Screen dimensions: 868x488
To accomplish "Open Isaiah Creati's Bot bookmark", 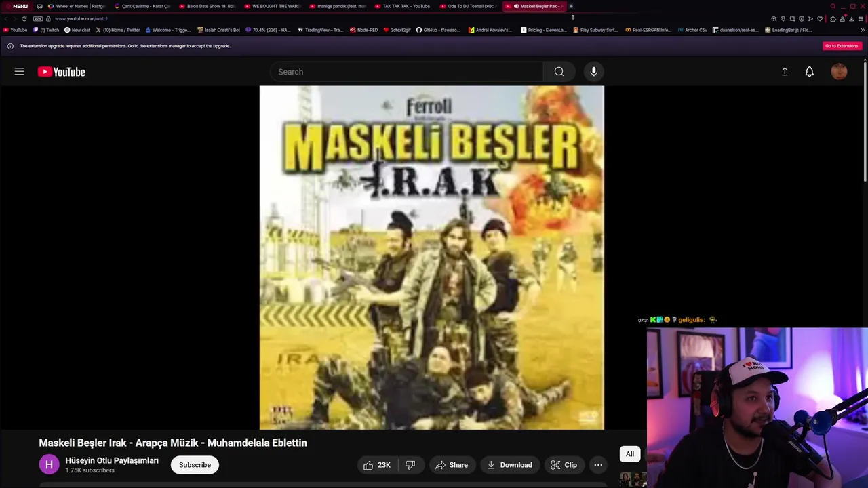I will pyautogui.click(x=218, y=30).
